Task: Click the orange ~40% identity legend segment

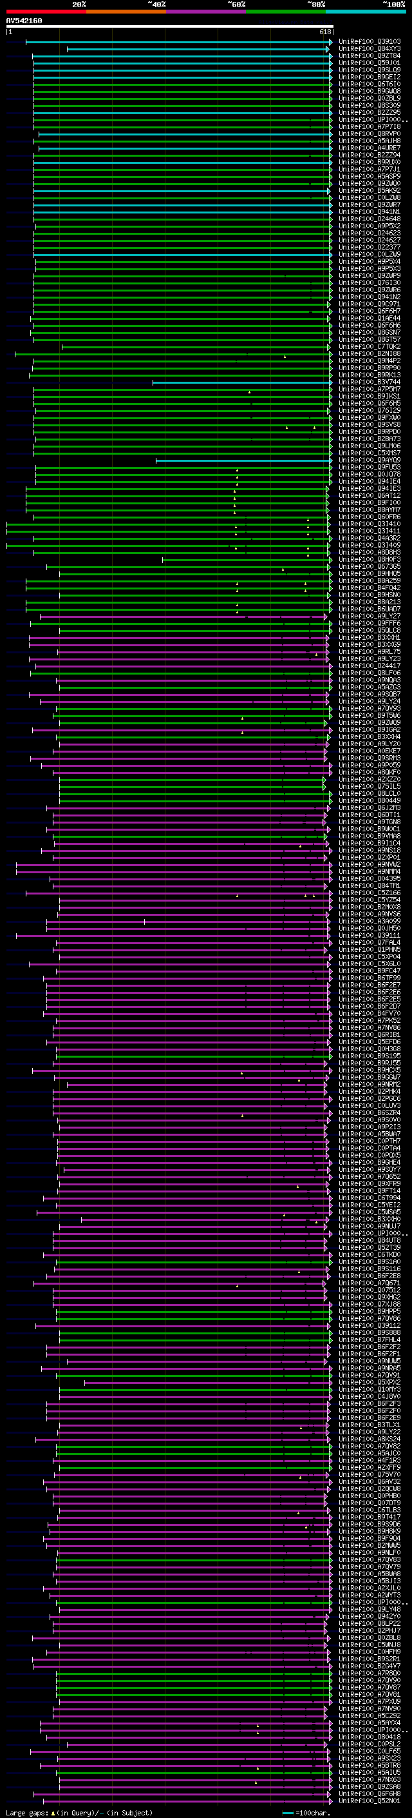Action: (126, 12)
